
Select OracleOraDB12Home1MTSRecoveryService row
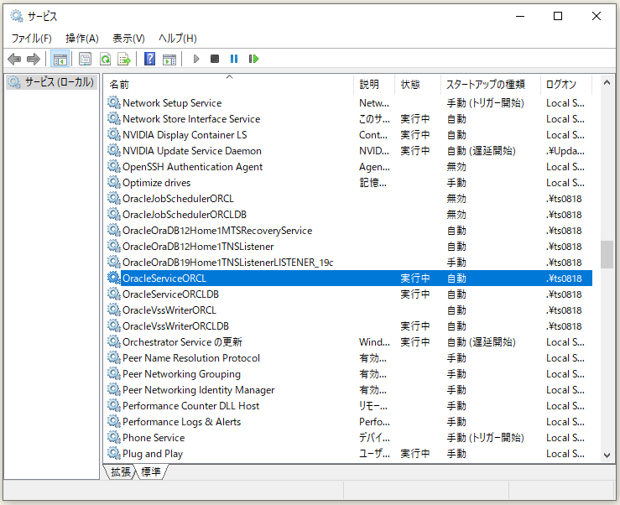349,230
